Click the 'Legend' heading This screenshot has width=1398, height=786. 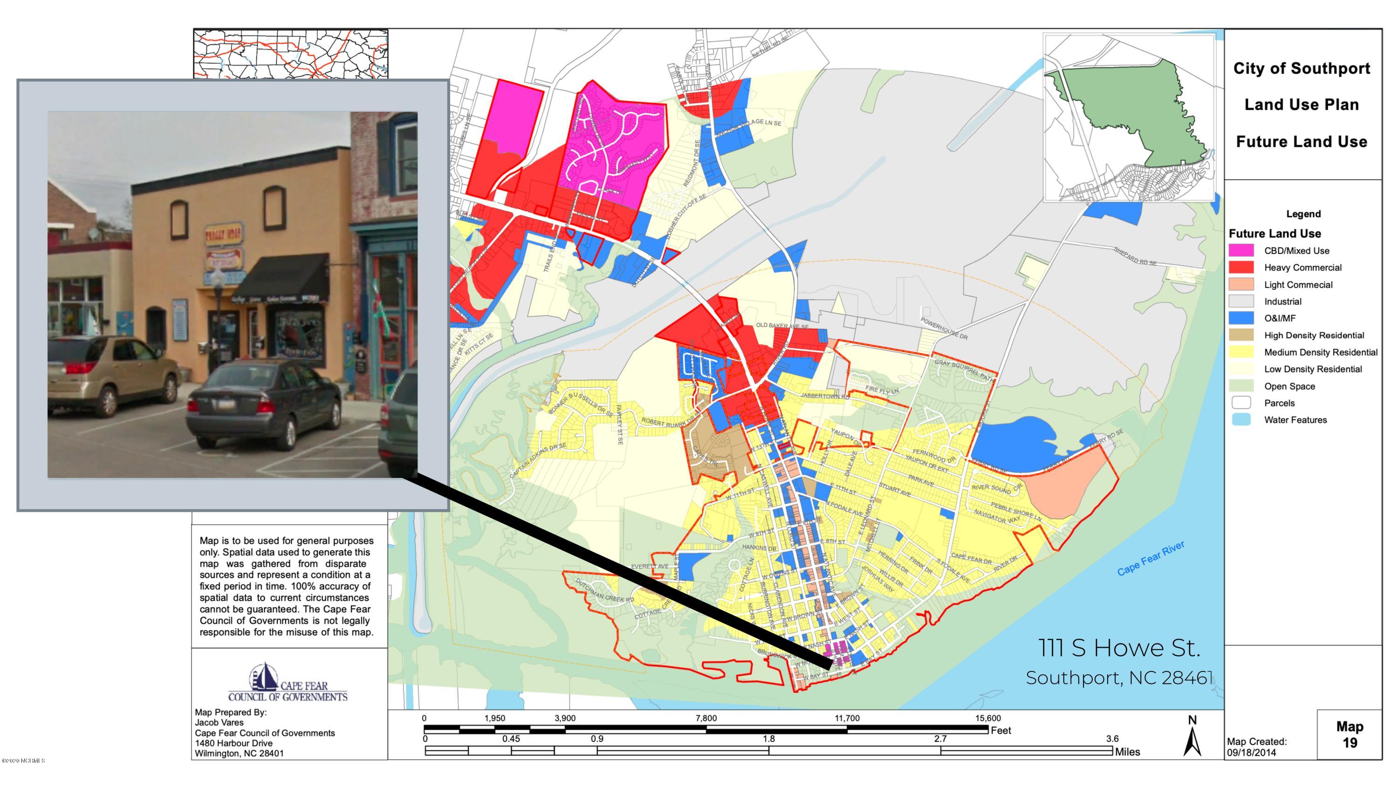pos(1303,214)
